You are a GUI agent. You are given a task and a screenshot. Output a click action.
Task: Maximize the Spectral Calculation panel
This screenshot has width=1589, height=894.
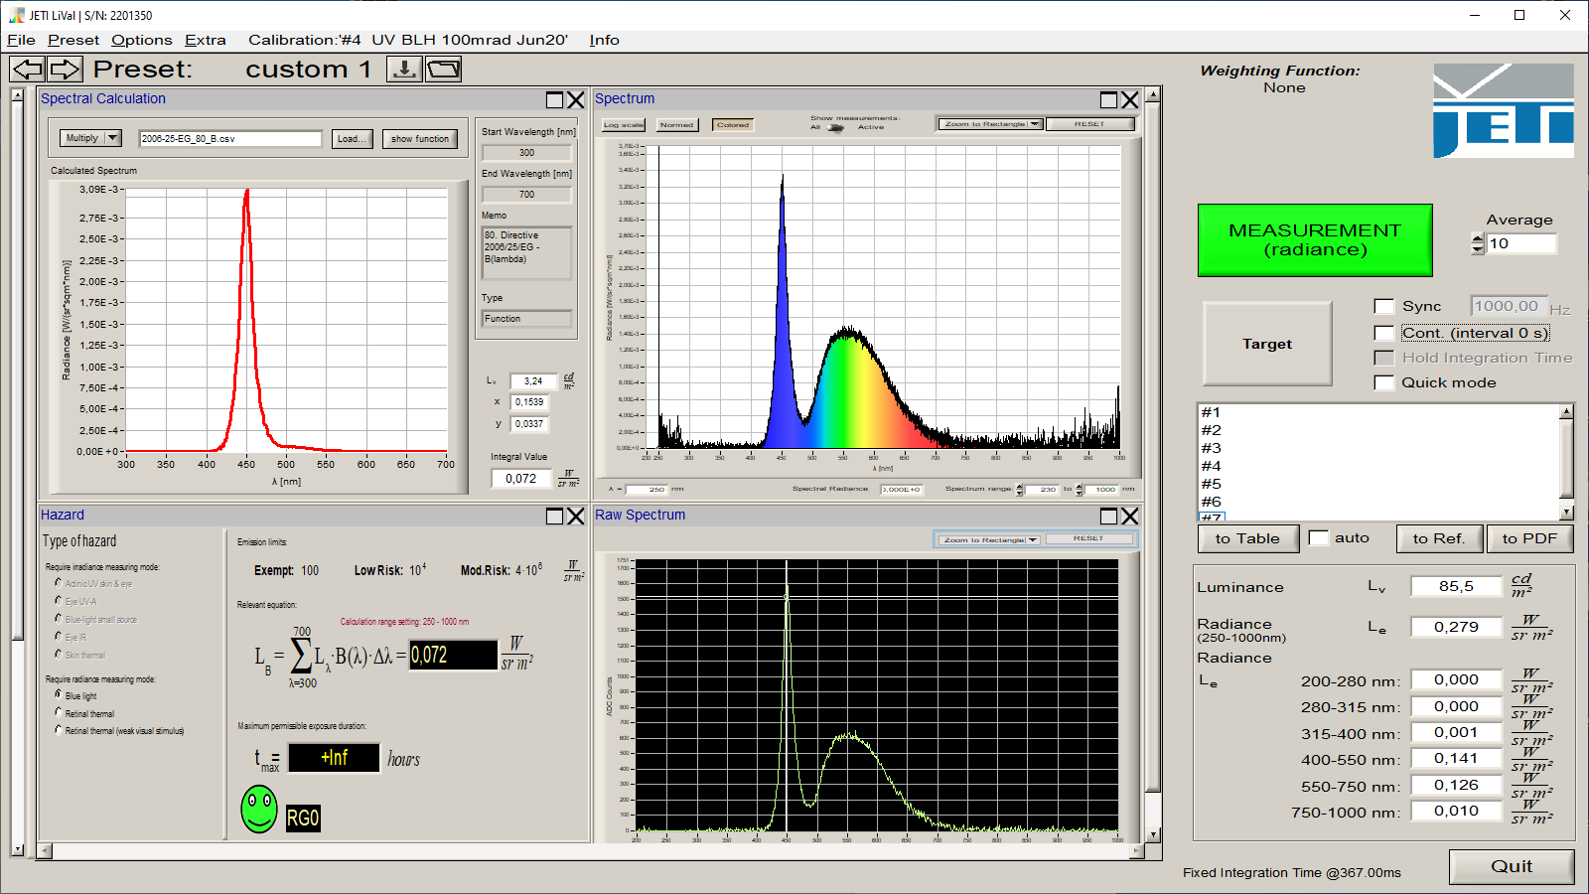click(x=554, y=99)
